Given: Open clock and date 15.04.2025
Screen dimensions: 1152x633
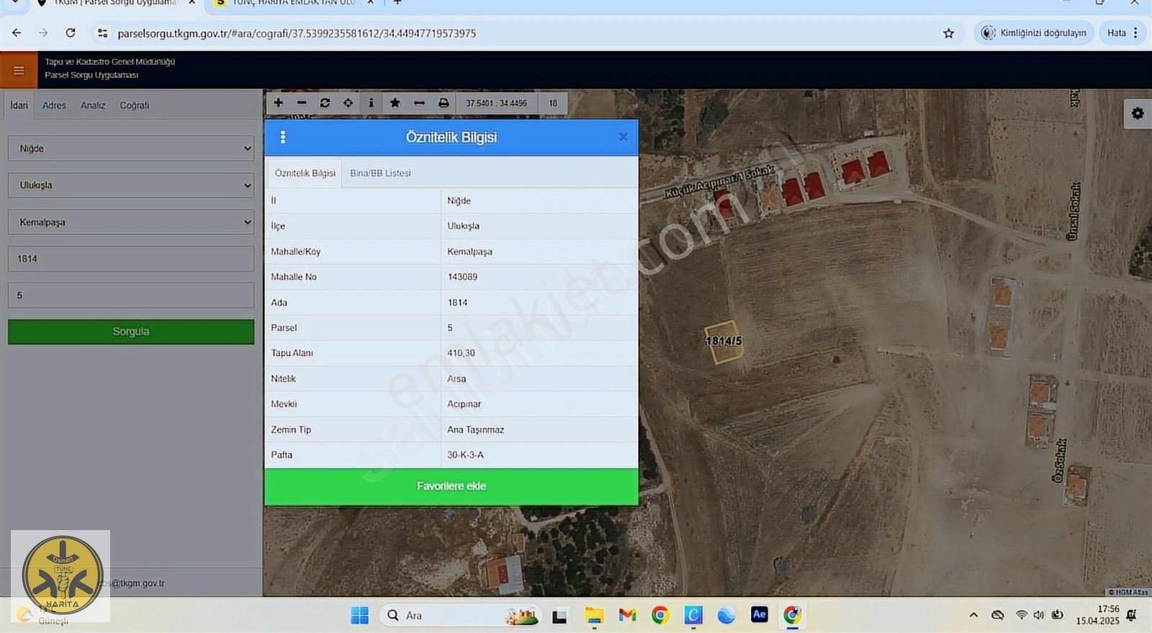Looking at the screenshot, I should pos(1098,615).
